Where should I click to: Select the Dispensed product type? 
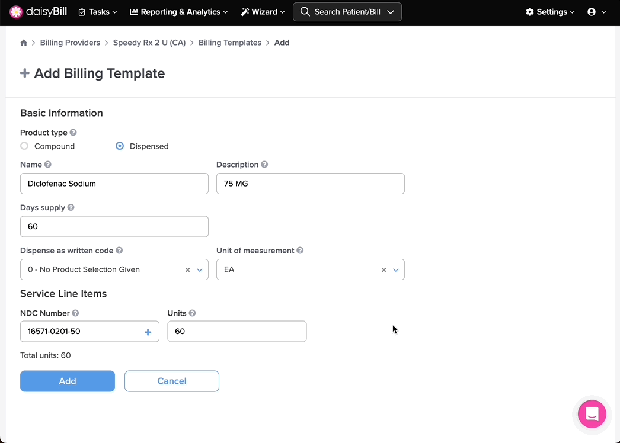click(x=120, y=146)
